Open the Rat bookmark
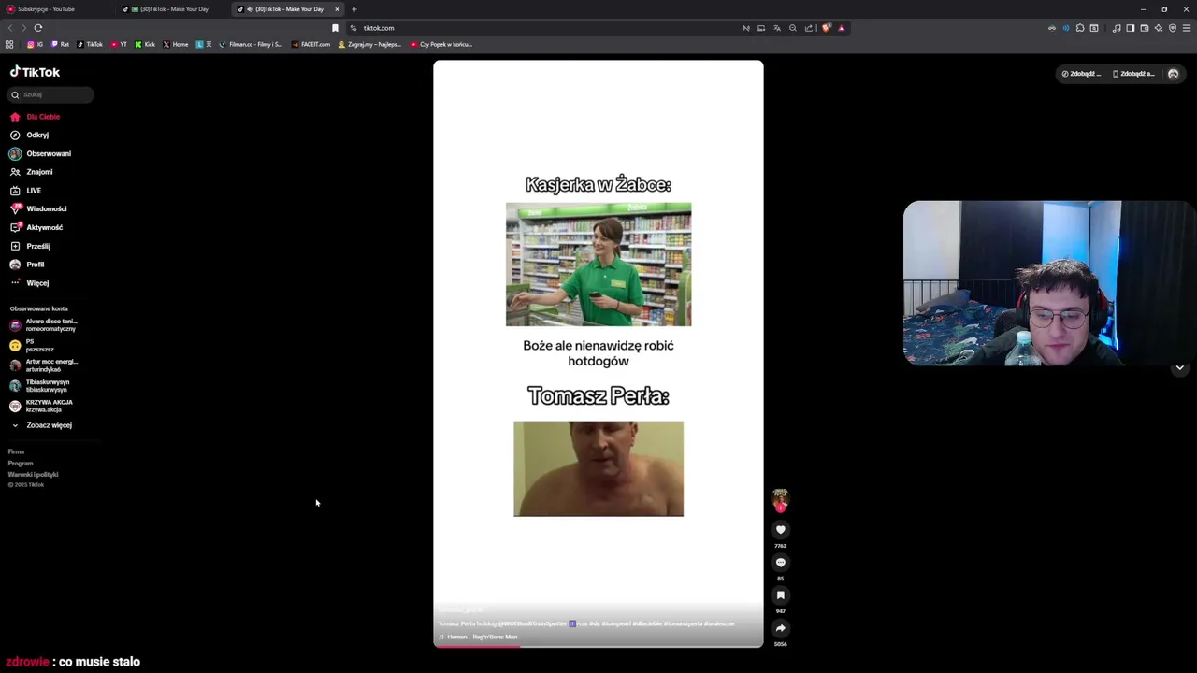This screenshot has width=1197, height=673. click(60, 44)
